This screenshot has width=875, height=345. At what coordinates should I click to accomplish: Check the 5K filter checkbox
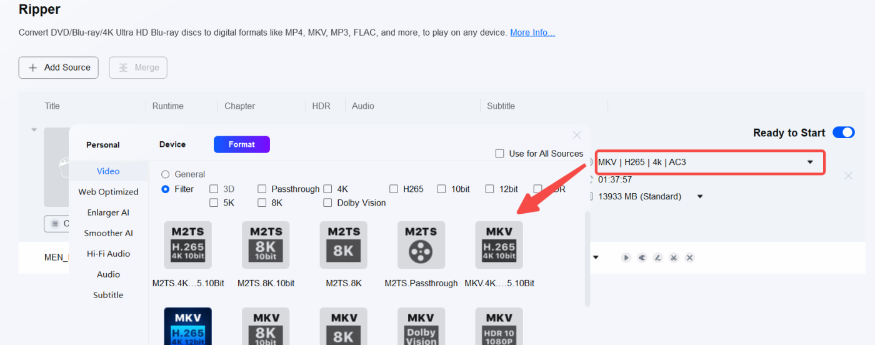tap(214, 202)
